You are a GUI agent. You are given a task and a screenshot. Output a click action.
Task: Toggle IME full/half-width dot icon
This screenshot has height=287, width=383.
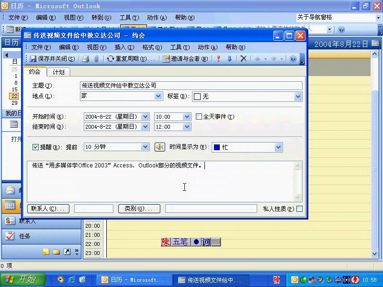pyautogui.click(x=196, y=242)
